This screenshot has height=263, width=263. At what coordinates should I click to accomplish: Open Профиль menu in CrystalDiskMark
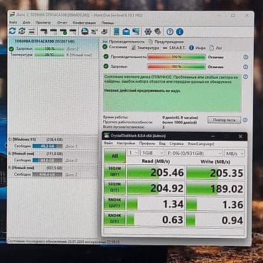point(147,144)
